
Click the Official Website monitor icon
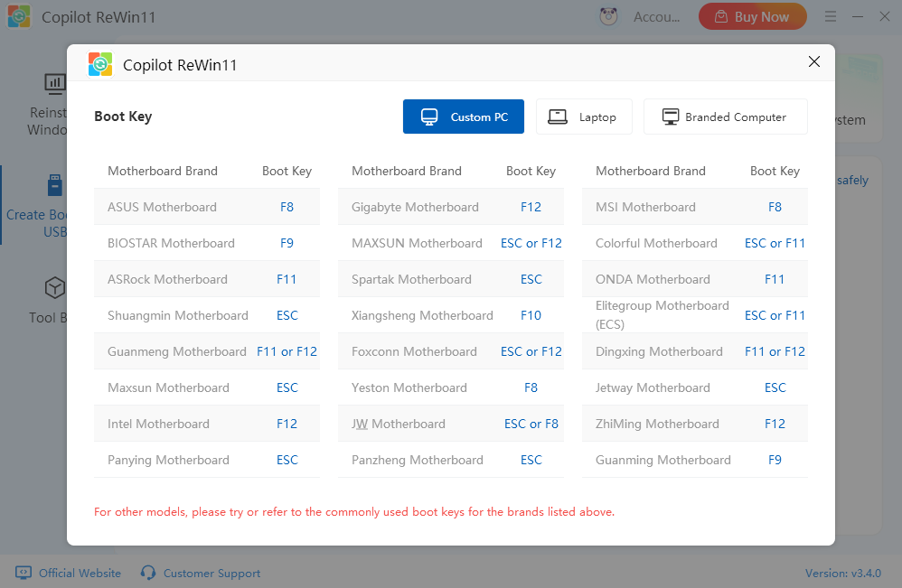(x=23, y=573)
